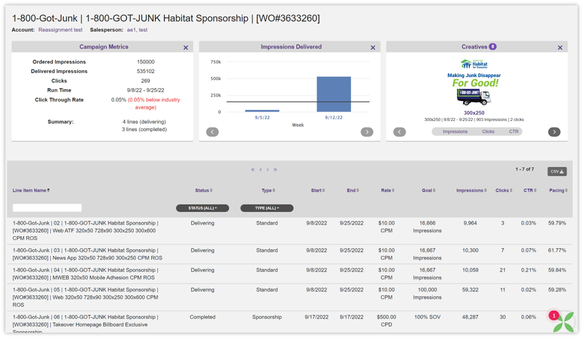
Task: Close the Impressions Delivered panel
Action: (x=373, y=48)
